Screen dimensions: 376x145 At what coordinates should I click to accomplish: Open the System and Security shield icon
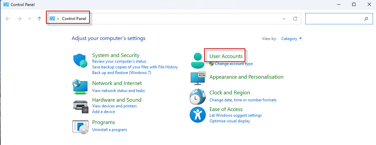(80, 61)
